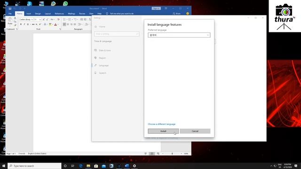
Task: Expand the Preferred language combo box
Action: pos(179,35)
